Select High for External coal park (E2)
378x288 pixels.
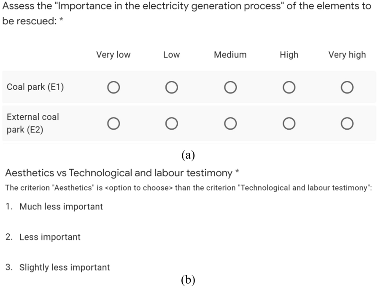pos(289,123)
